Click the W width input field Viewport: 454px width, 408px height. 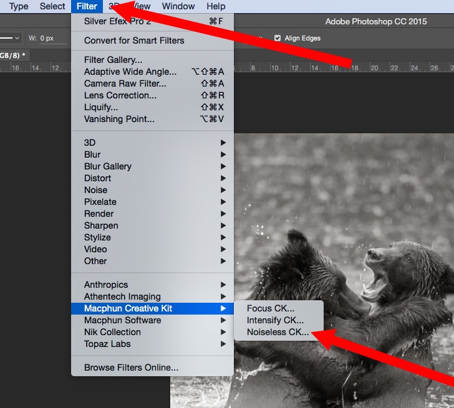pos(53,38)
